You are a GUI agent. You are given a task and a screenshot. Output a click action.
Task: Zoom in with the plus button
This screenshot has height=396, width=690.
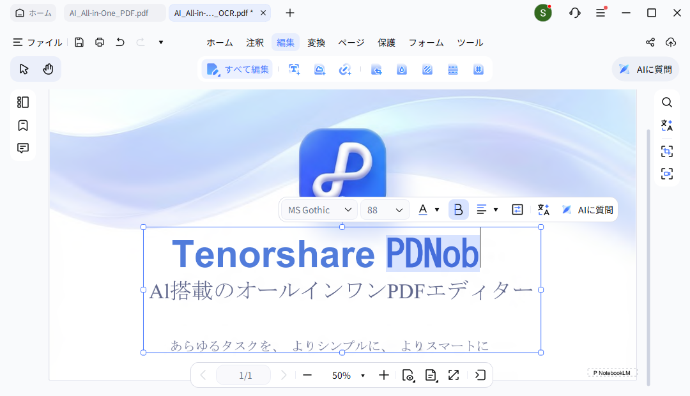[384, 376]
